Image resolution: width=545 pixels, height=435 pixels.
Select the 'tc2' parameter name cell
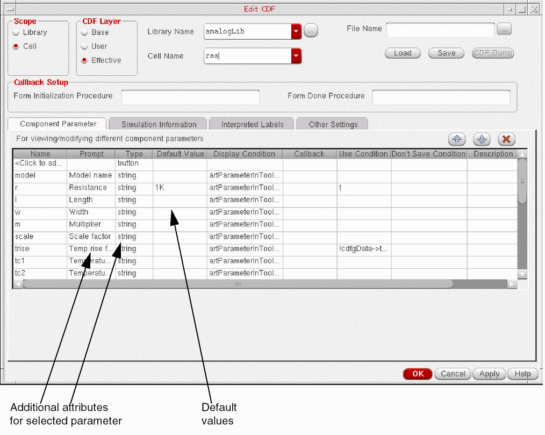pyautogui.click(x=40, y=273)
